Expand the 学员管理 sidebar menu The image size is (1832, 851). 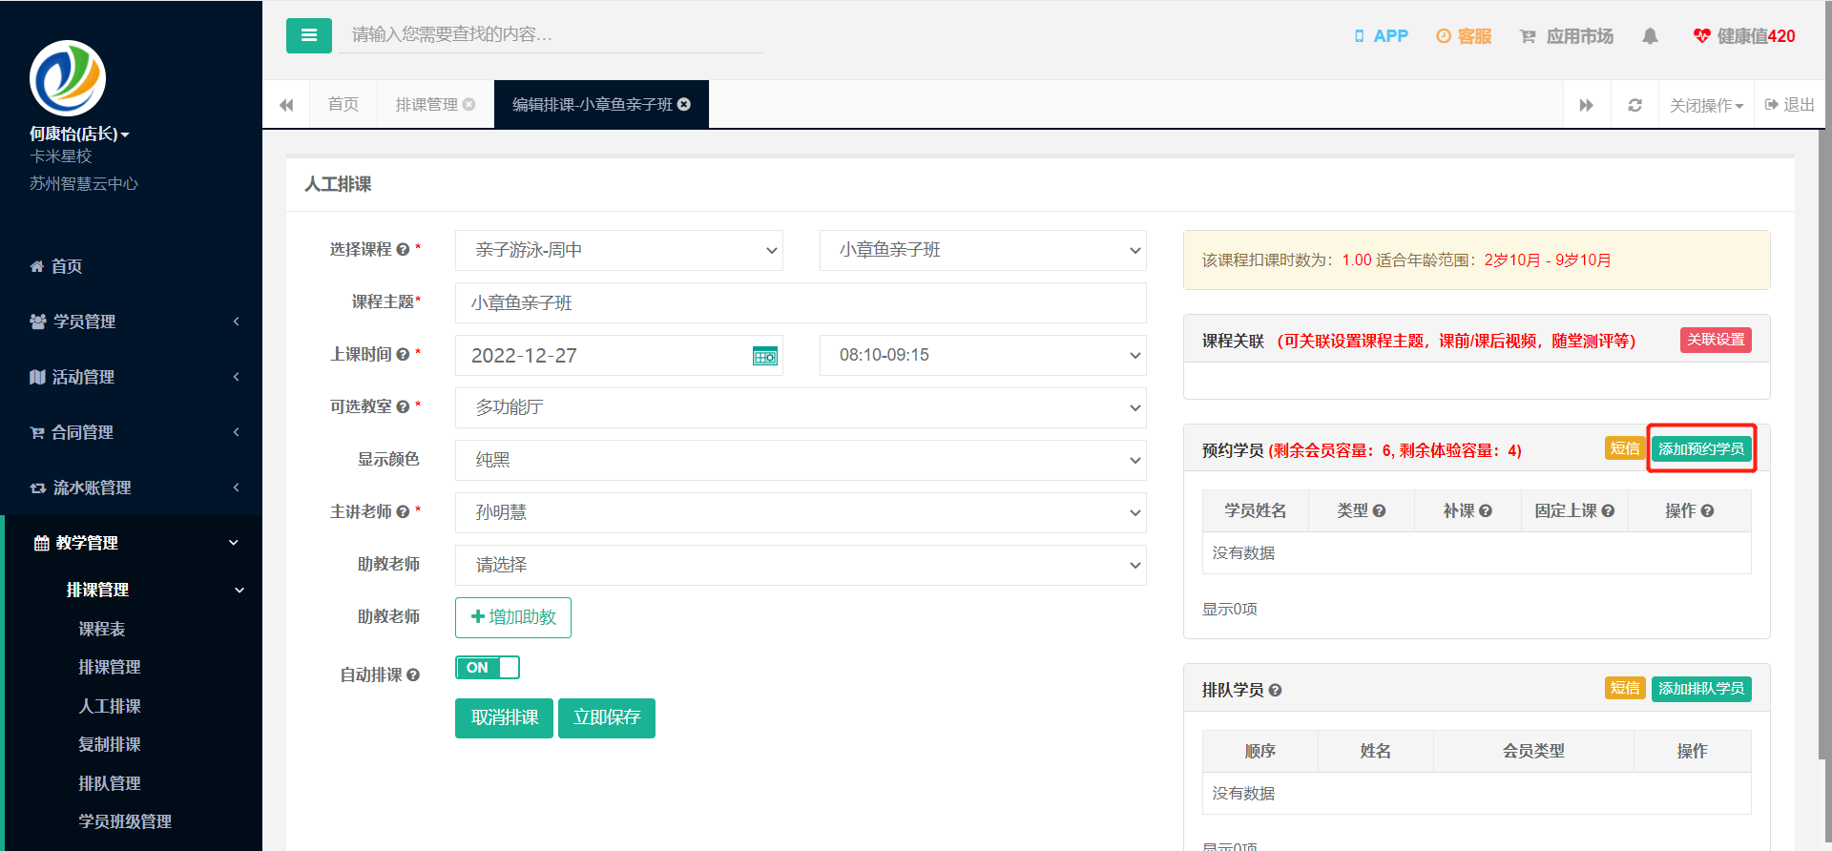pos(132,322)
